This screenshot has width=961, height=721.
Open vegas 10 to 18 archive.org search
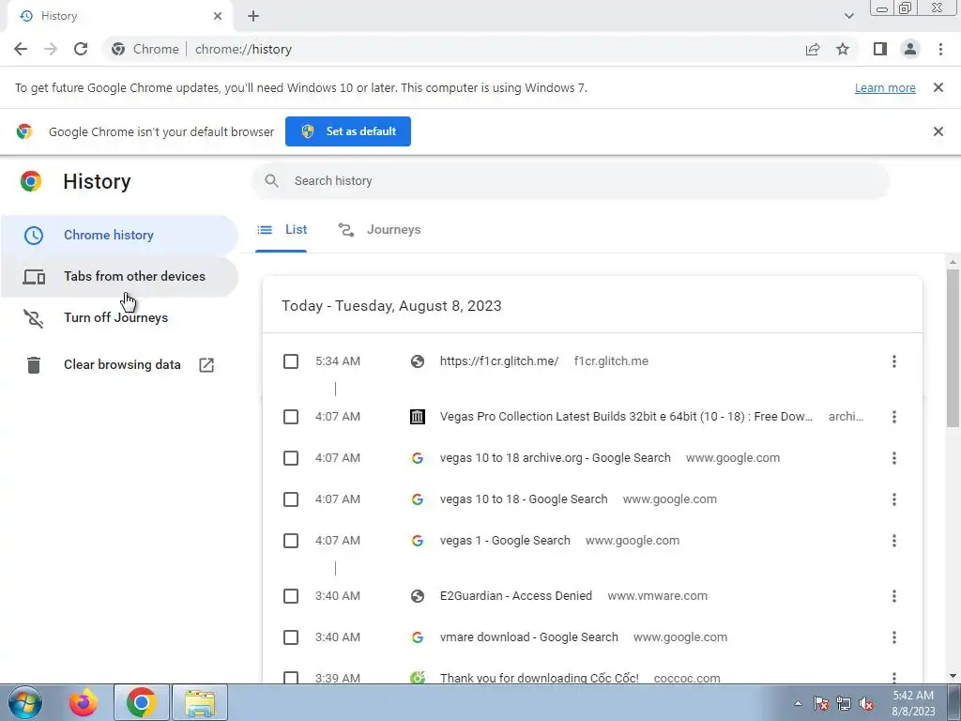coord(555,458)
